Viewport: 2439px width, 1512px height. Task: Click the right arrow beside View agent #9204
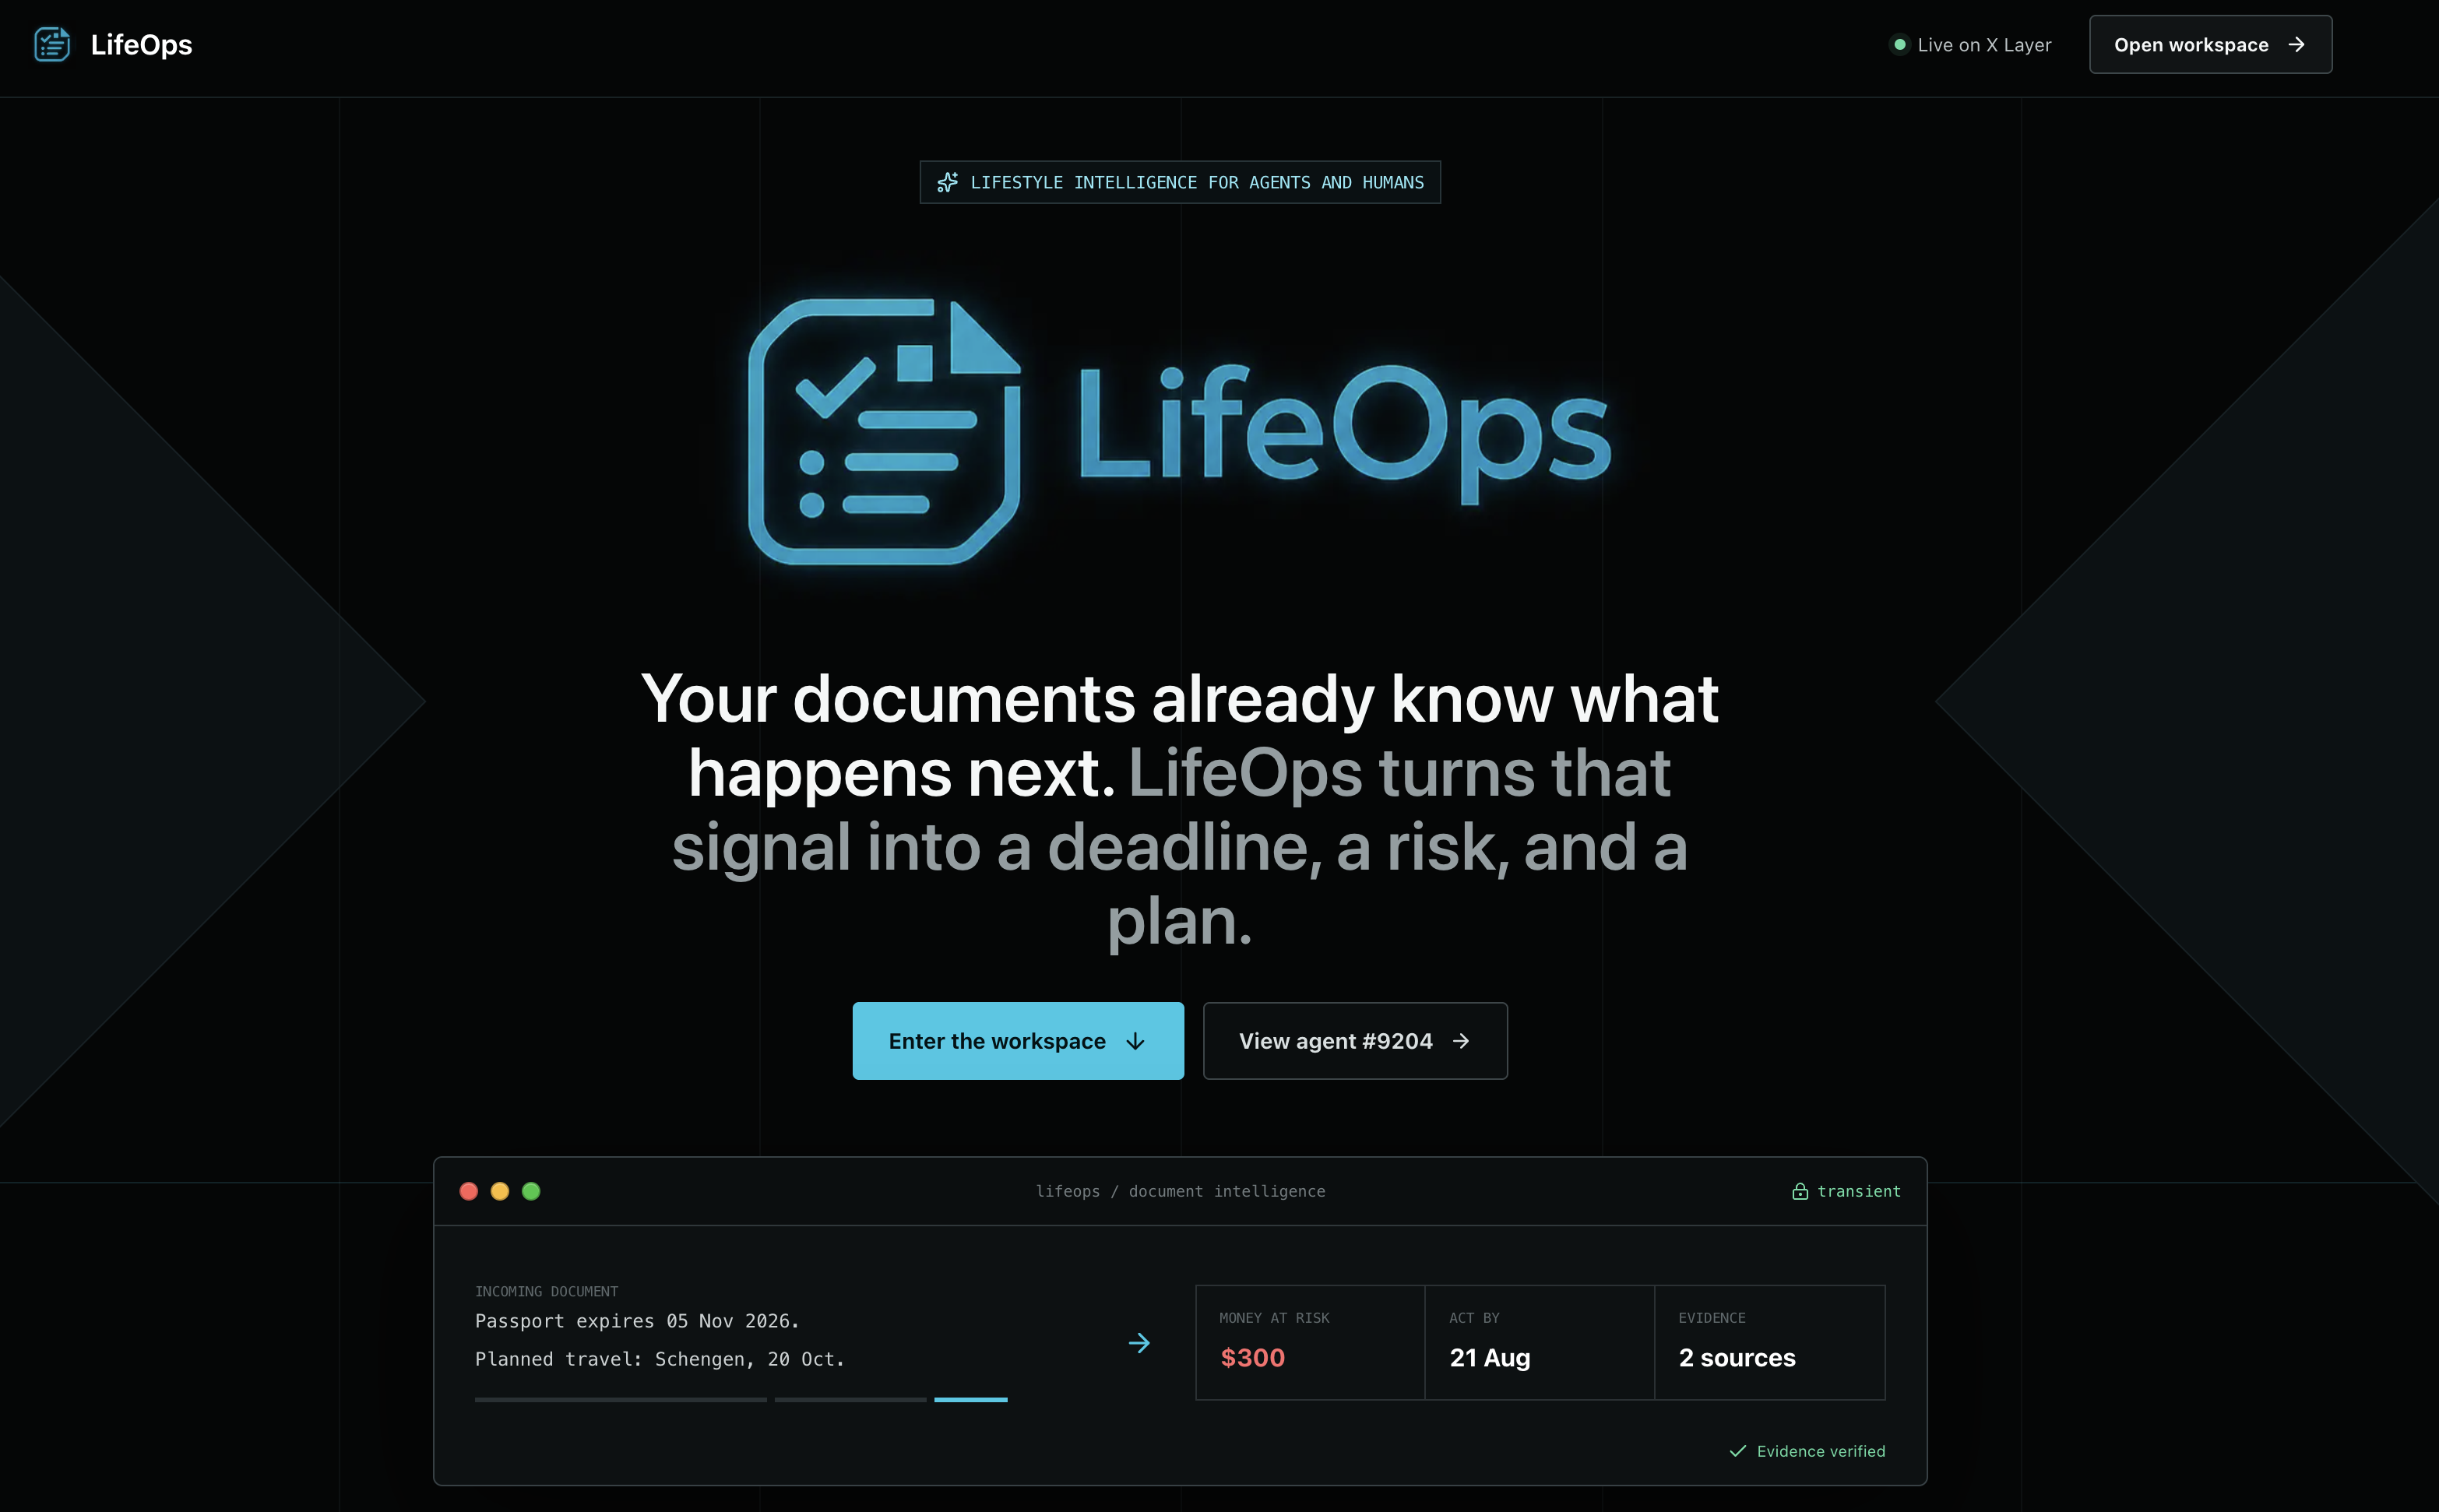tap(1461, 1042)
